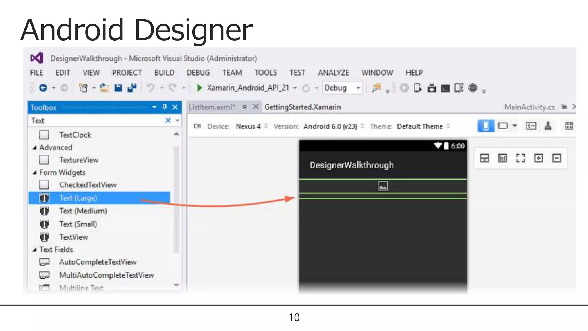Image resolution: width=588 pixels, height=331 pixels.
Task: Open the orientation options dropdown arrow
Action: [x=515, y=126]
